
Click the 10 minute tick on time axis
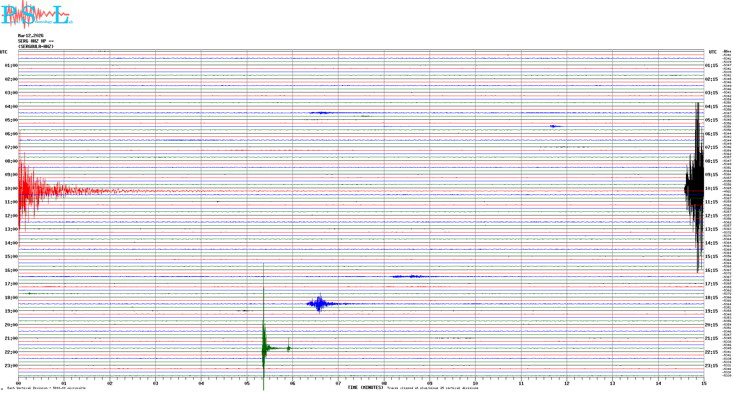click(x=475, y=383)
